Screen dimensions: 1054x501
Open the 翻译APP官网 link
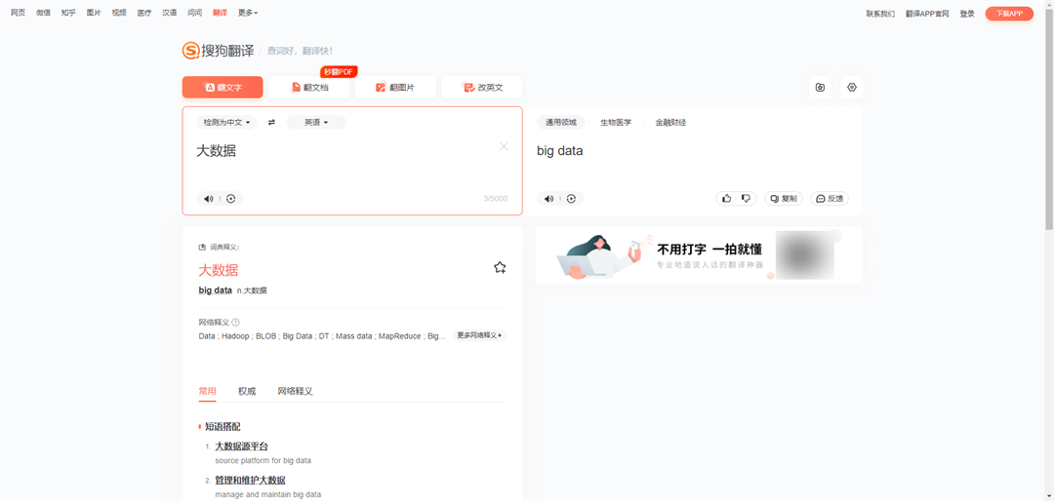pos(928,14)
